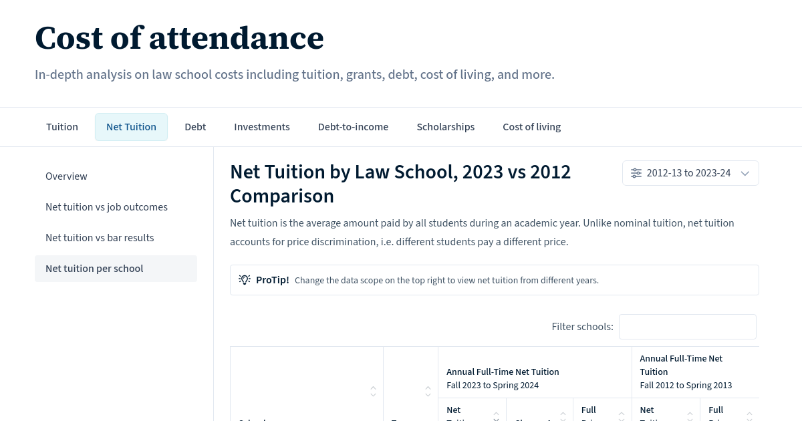Image resolution: width=802 pixels, height=421 pixels.
Task: Switch to the Tuition tab
Action: click(x=61, y=126)
